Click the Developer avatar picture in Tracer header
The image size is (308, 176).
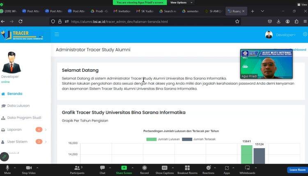pyautogui.click(x=269, y=35)
